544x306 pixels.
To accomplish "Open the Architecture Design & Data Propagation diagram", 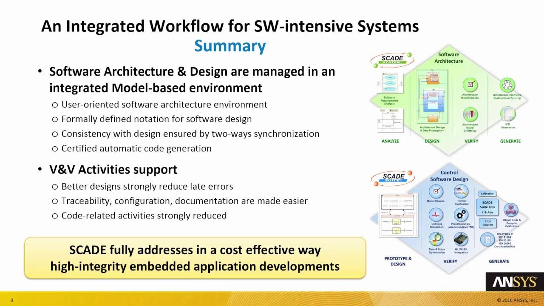I will (432, 97).
